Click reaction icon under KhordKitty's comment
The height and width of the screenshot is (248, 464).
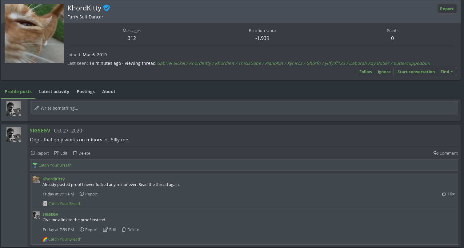tap(45, 203)
